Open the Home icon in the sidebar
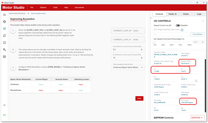208x123 pixels. point(5,15)
